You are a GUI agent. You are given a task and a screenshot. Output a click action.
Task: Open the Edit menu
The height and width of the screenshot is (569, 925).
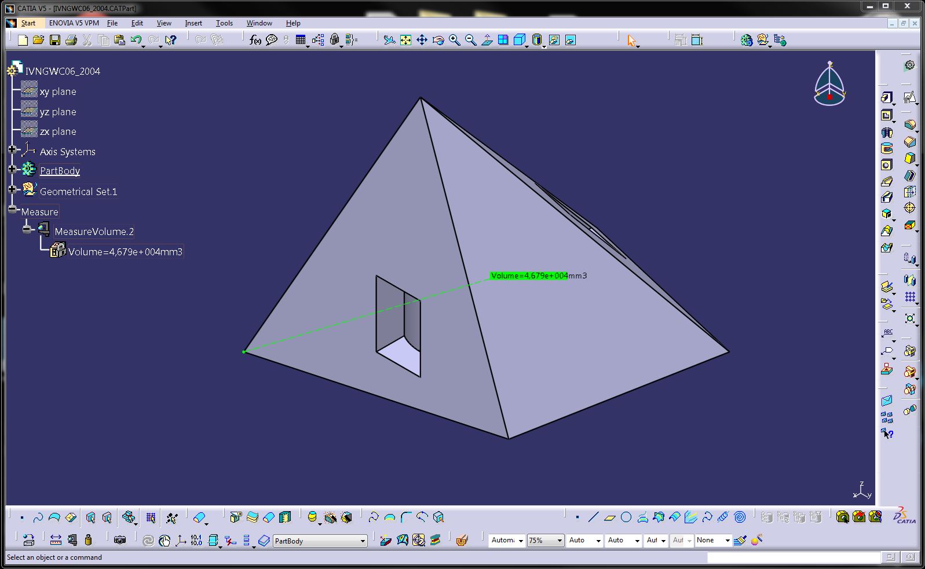[x=137, y=23]
